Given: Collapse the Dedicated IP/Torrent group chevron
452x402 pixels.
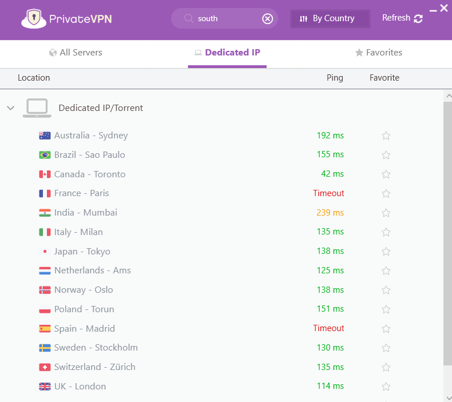Looking at the screenshot, I should [11, 108].
